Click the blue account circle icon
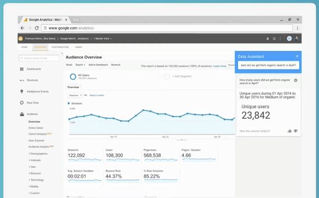The image size is (319, 198). tap(289, 38)
